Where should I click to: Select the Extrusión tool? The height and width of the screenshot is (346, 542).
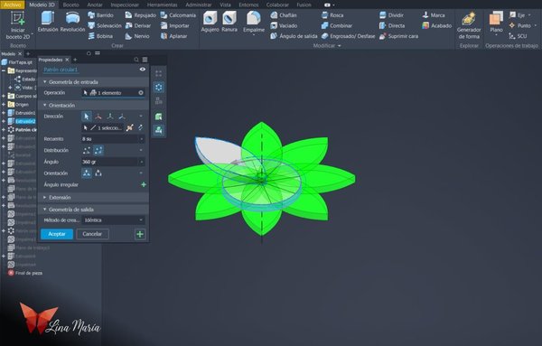[48, 22]
